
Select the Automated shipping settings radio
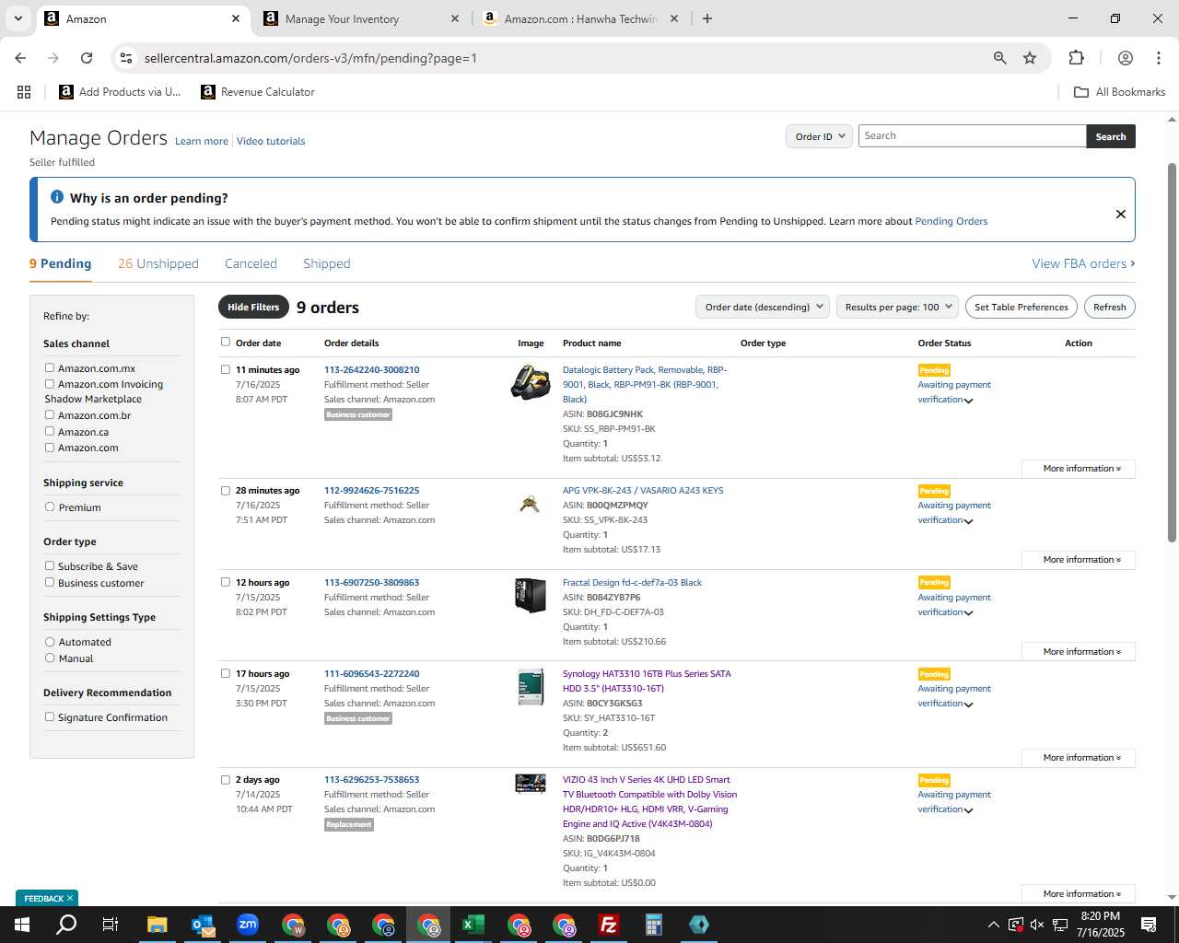(50, 641)
